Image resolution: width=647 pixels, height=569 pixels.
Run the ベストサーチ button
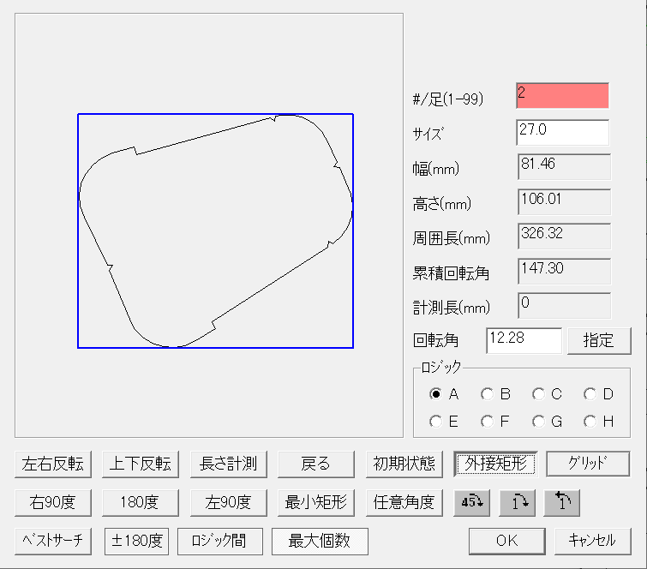click(53, 541)
